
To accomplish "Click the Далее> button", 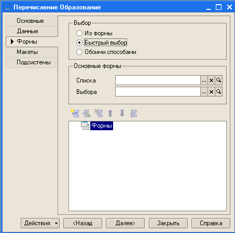I will (x=125, y=223).
